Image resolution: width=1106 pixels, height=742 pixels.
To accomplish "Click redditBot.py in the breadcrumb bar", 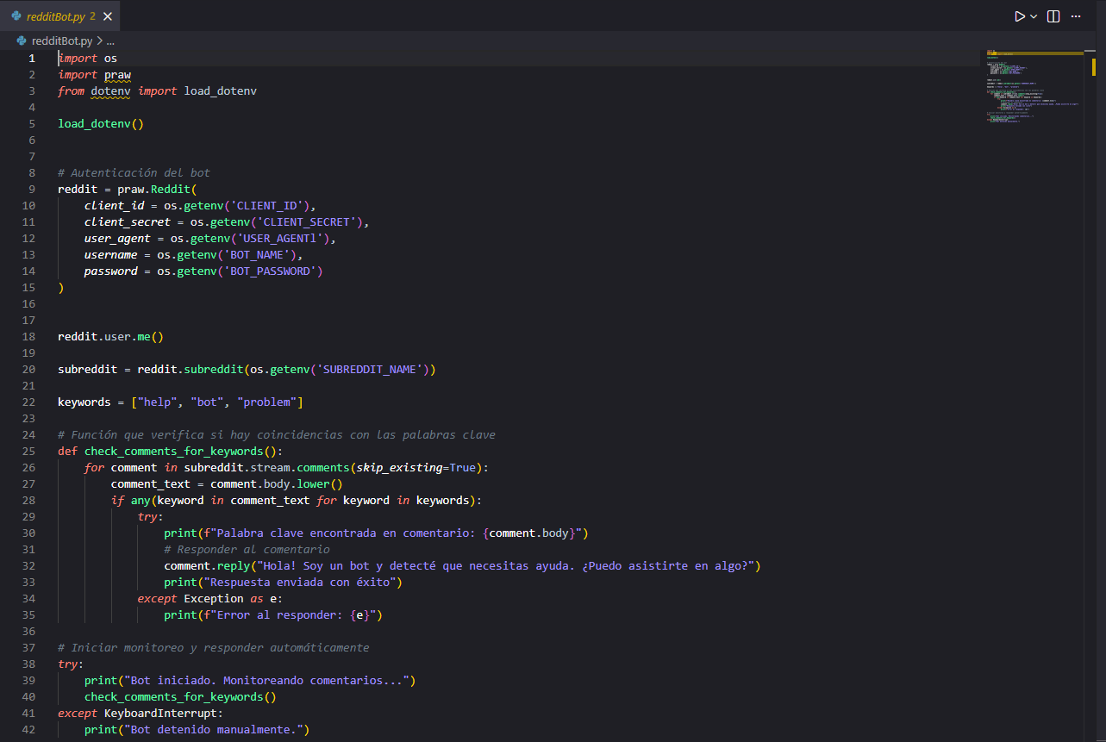I will 61,41.
